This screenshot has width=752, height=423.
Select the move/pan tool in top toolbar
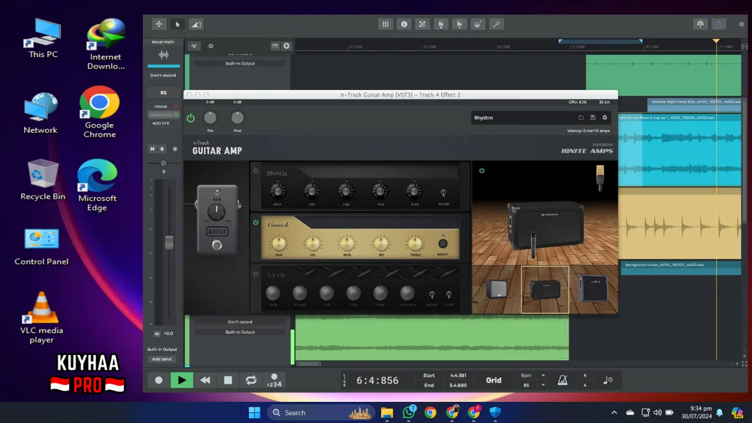pos(159,24)
